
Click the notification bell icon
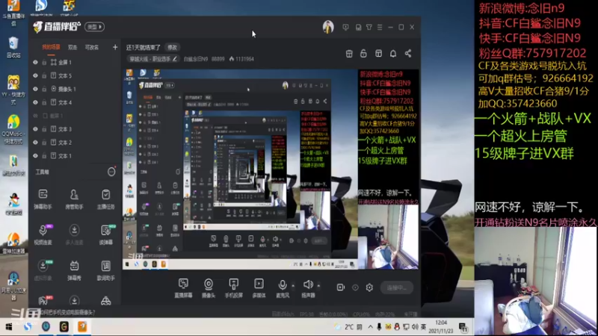[393, 53]
